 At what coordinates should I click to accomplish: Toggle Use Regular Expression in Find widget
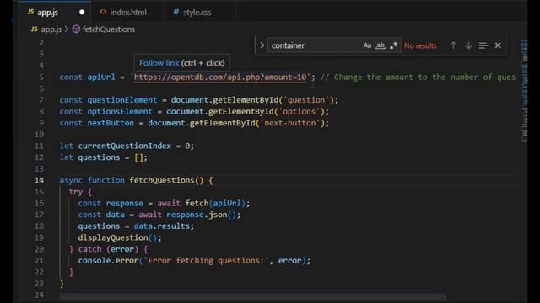(394, 45)
